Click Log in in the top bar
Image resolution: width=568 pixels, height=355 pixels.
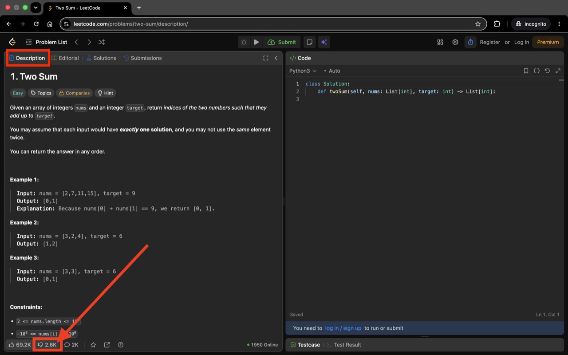coord(521,42)
